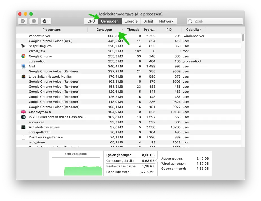The width and height of the screenshot is (261, 201).
Task: Click the Mail process name
Action: [x=32, y=66]
